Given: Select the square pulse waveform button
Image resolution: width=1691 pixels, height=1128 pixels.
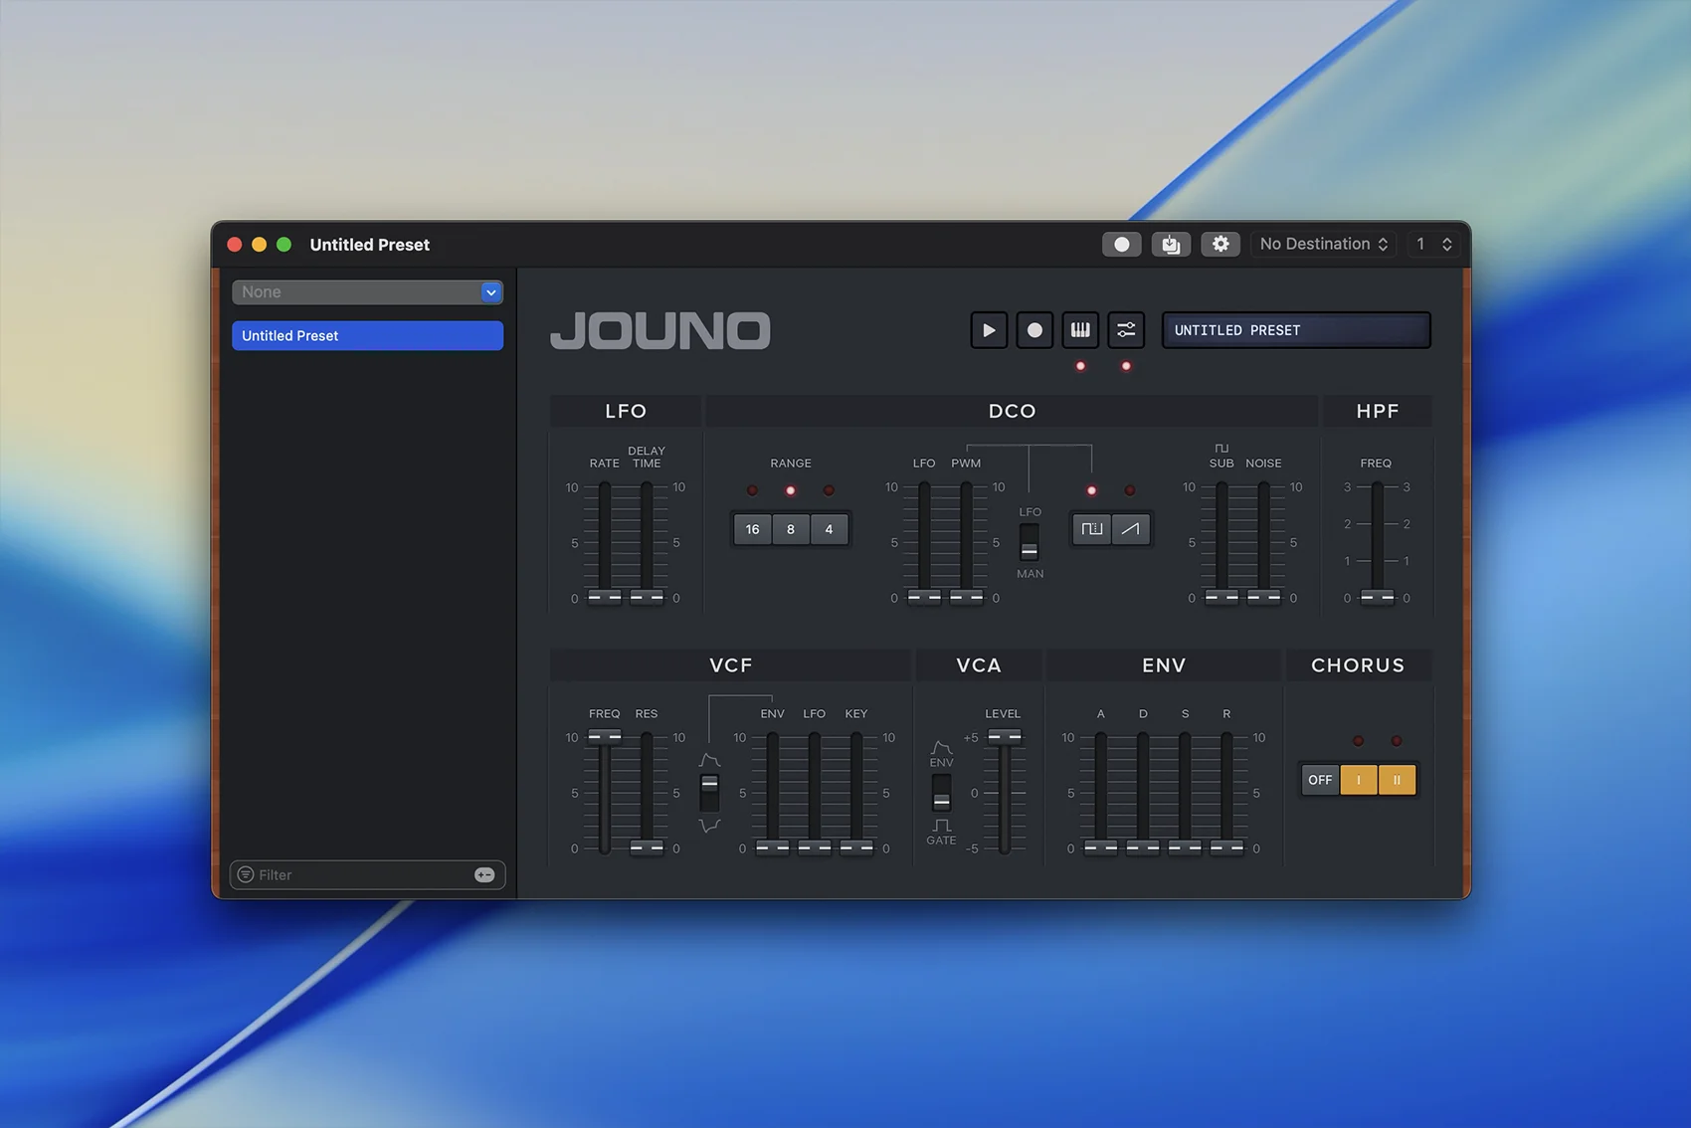Looking at the screenshot, I should coord(1091,529).
